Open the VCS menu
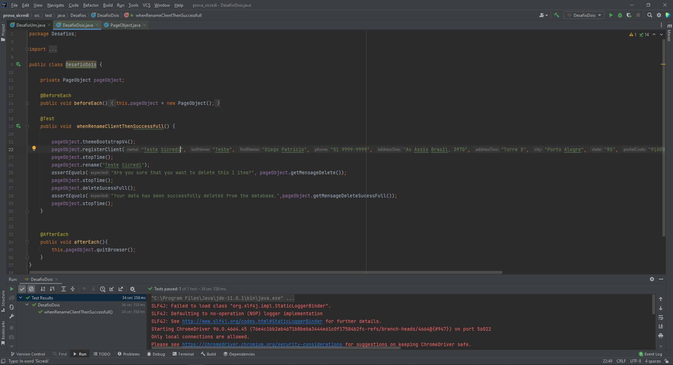Viewport: 673px width, 365px height. coord(146,5)
